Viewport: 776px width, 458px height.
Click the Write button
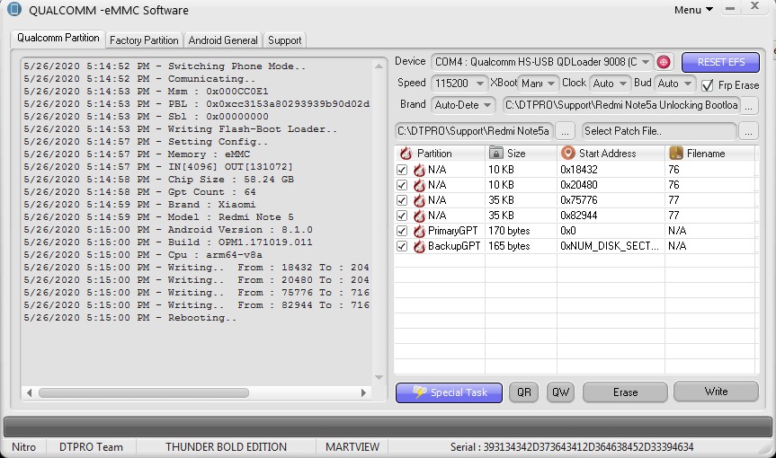pos(716,392)
